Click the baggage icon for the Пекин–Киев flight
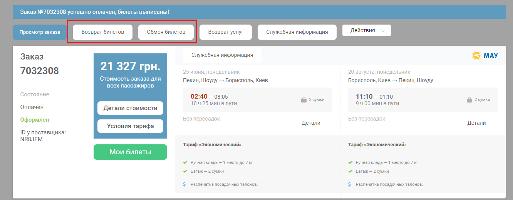Image resolution: width=513 pixels, height=200 pixels. (304, 100)
